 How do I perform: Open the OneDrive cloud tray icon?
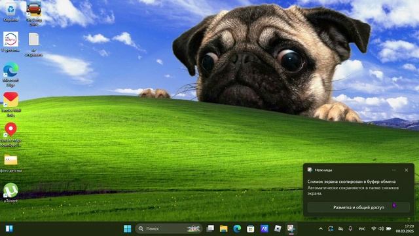[x=340, y=229]
